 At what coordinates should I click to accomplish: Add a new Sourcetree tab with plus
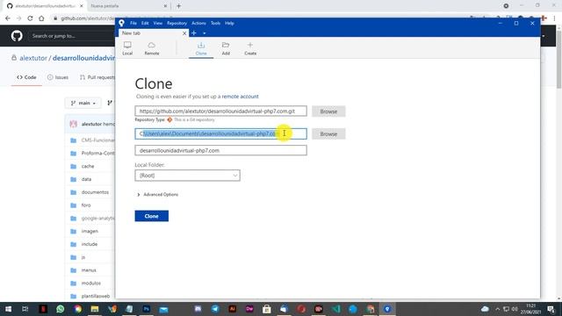click(x=194, y=33)
